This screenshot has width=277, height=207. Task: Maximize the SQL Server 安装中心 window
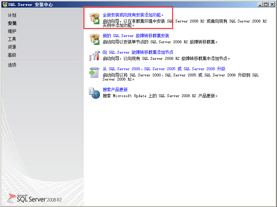coord(266,4)
